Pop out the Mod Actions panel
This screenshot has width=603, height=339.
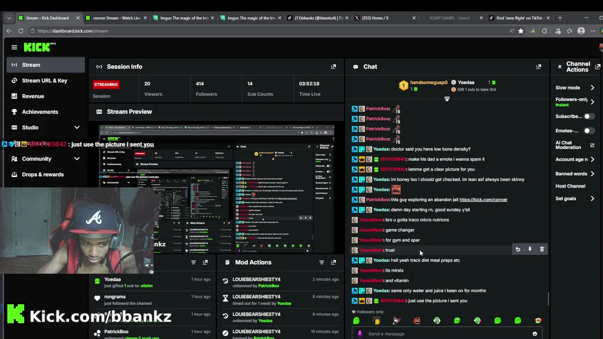pyautogui.click(x=333, y=262)
